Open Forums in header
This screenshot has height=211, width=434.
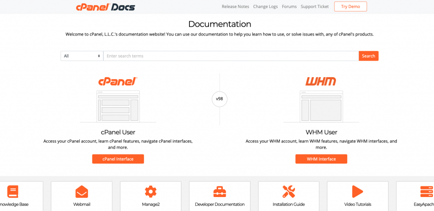point(289,7)
